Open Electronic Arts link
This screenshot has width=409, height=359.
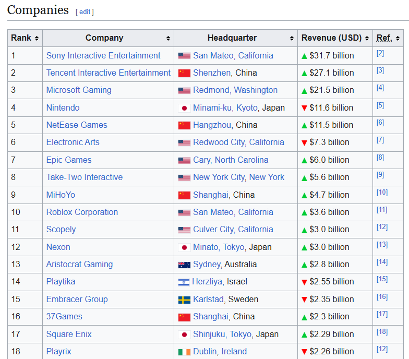73,142
